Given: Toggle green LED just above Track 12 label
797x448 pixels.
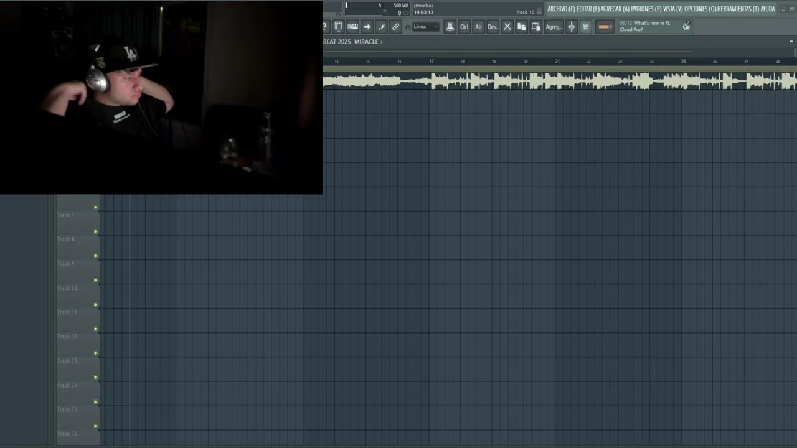Looking at the screenshot, I should [95, 329].
